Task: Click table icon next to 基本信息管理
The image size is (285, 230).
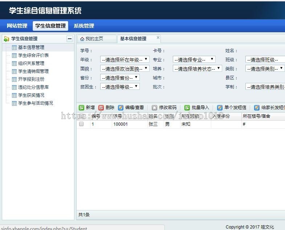Action: pos(14,47)
